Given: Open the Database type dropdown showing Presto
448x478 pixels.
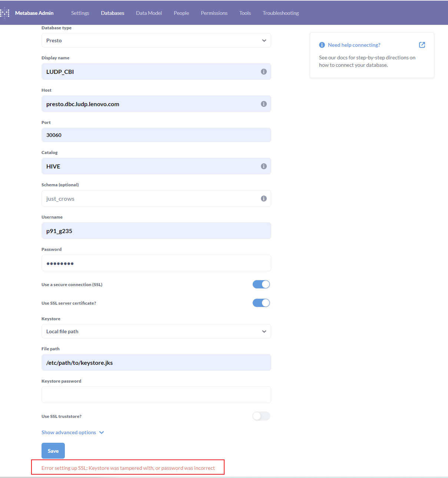Looking at the screenshot, I should (156, 40).
